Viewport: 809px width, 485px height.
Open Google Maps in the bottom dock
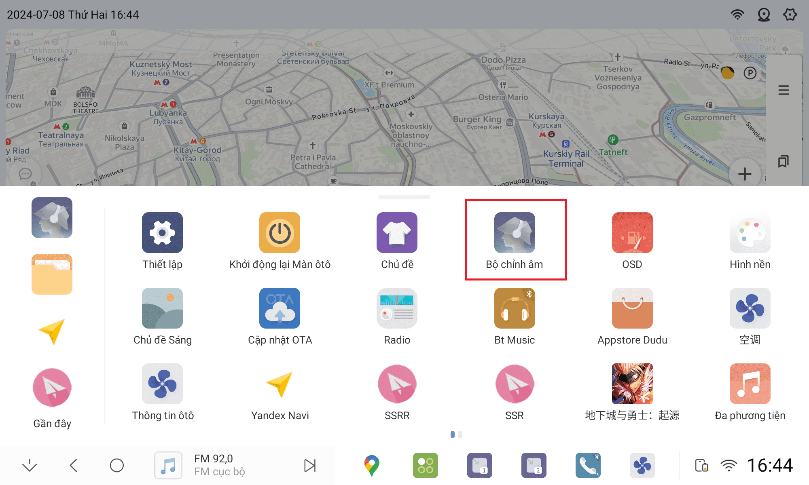(x=371, y=465)
